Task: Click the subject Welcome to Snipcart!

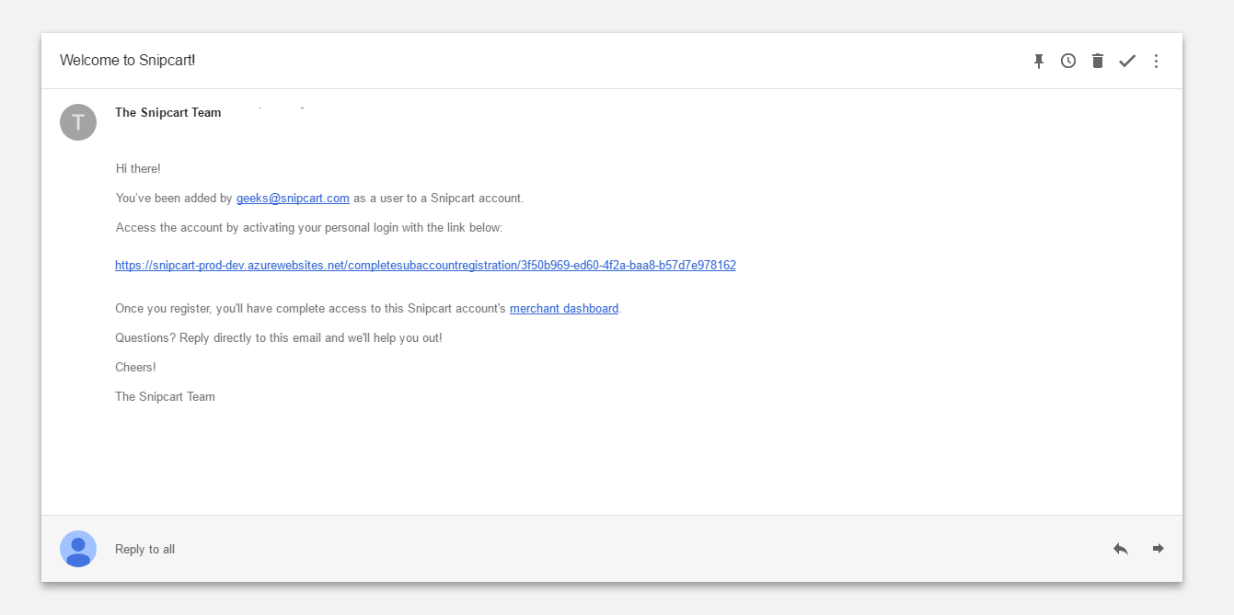Action: pos(128,61)
